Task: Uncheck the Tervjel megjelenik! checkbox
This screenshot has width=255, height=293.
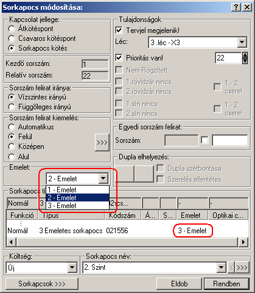Action: click(x=119, y=31)
